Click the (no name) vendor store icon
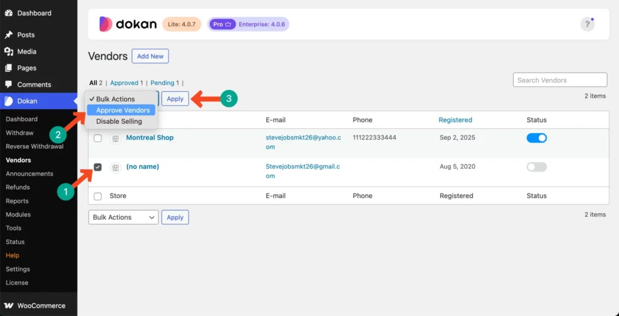The image size is (619, 316). [x=115, y=167]
